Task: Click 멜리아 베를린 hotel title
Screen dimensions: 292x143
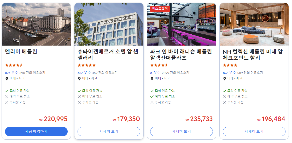Action: [x=21, y=51]
